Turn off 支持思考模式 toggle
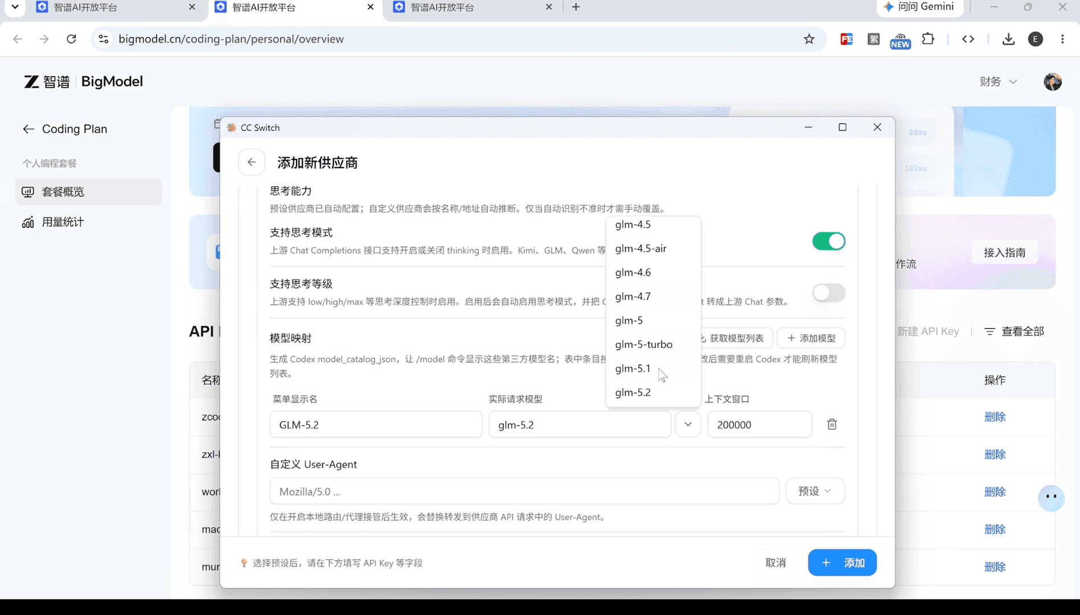Image resolution: width=1080 pixels, height=615 pixels. tap(828, 241)
